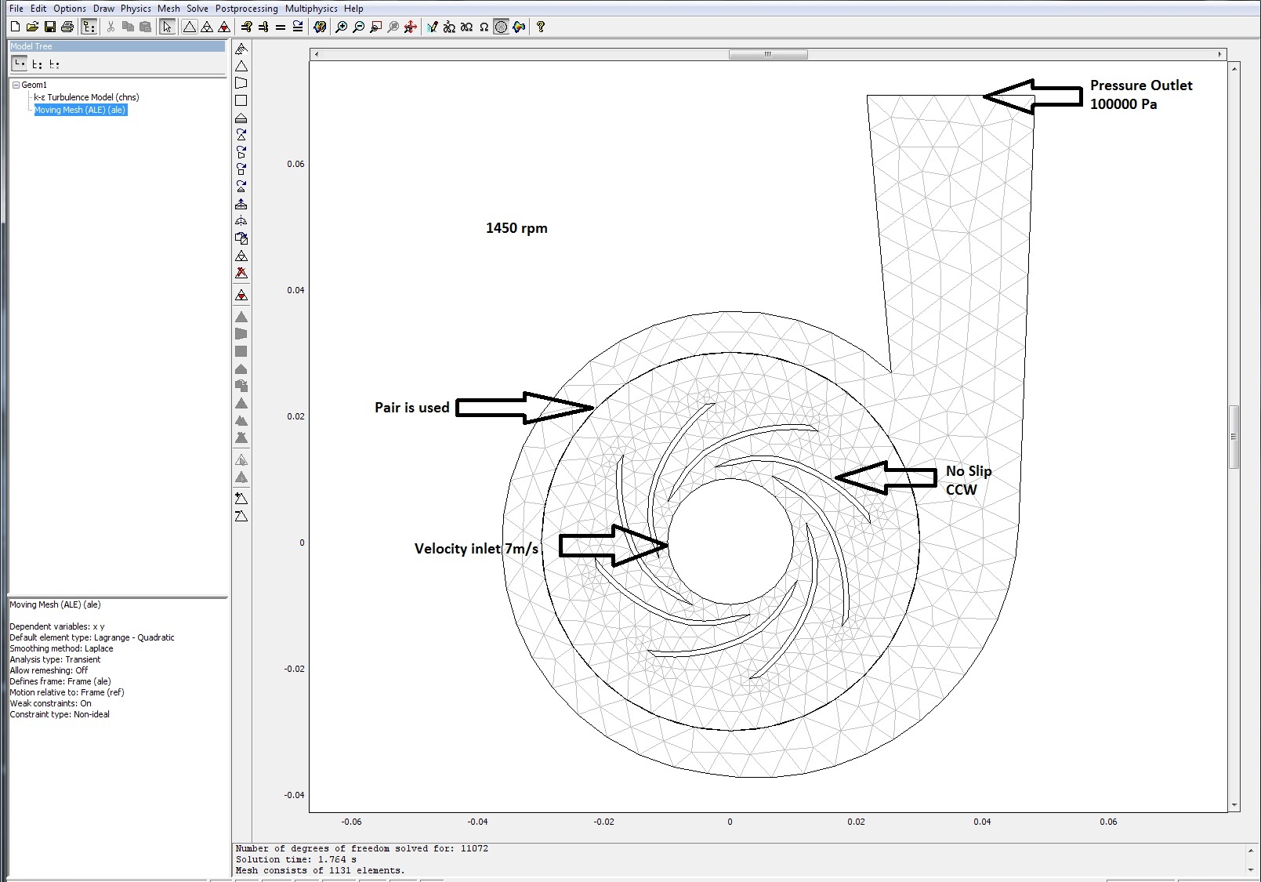This screenshot has width=1261, height=882.
Task: Click the horizontal scrollbar left arrow
Action: click(316, 54)
